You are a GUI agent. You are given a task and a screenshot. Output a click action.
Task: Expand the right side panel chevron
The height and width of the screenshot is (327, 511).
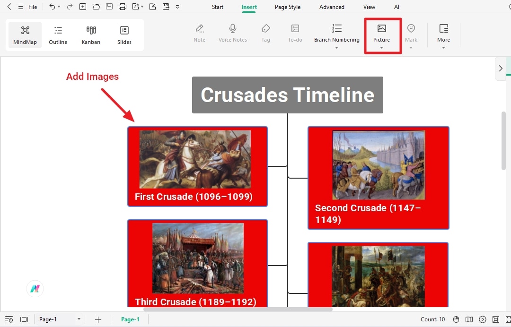[501, 69]
